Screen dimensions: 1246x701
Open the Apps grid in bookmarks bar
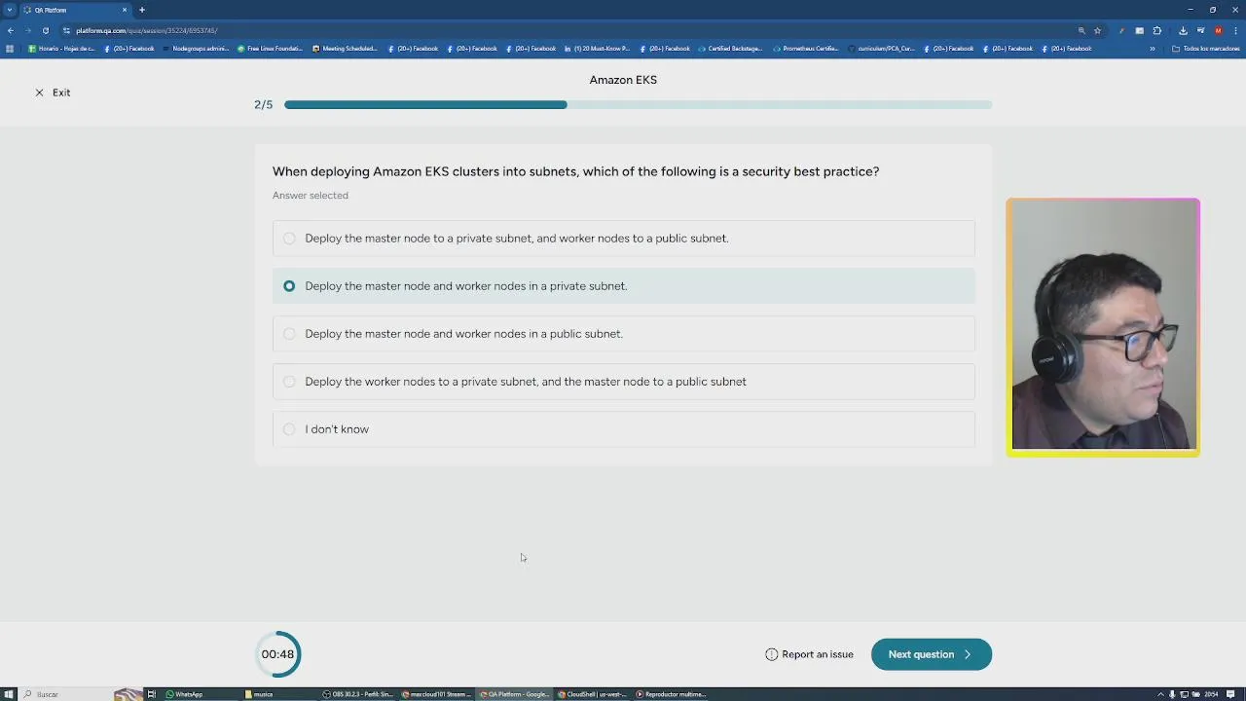tap(10, 49)
